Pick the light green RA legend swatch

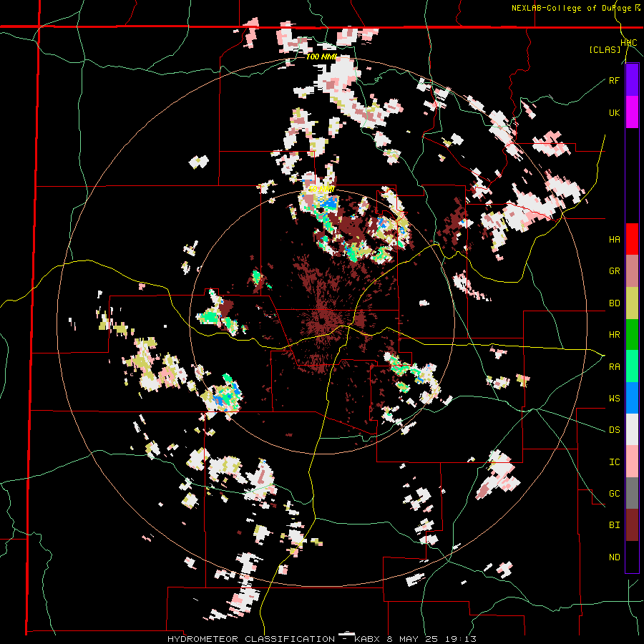[x=632, y=366]
